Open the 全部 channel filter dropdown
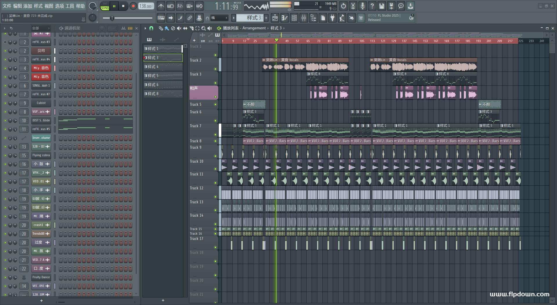The image size is (557, 305). point(41,28)
